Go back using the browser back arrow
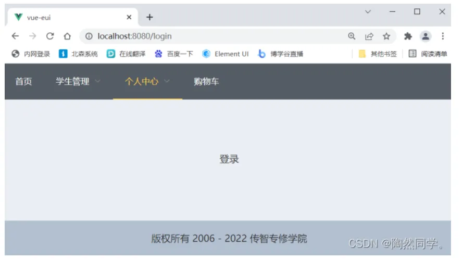 (15, 36)
